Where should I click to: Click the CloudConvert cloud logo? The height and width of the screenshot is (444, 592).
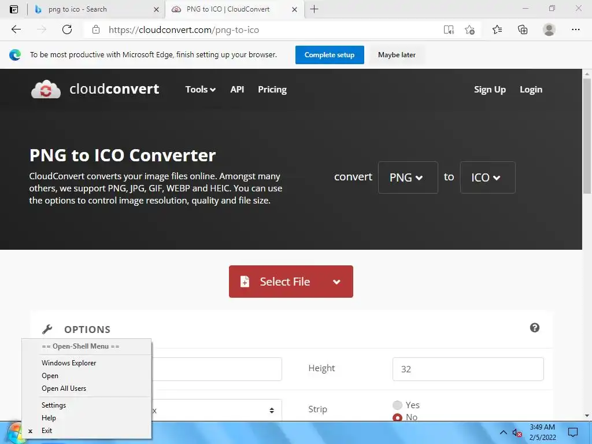click(x=46, y=89)
